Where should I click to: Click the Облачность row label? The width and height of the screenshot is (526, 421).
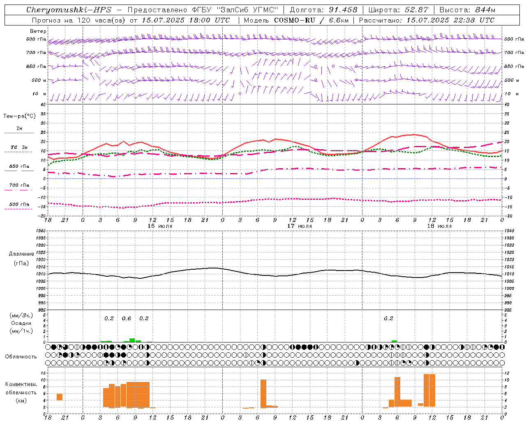click(x=21, y=357)
